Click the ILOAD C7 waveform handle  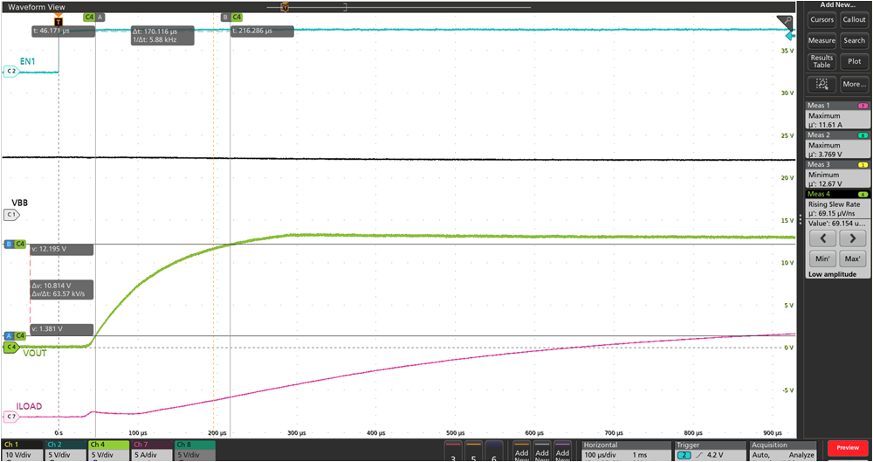[11, 417]
